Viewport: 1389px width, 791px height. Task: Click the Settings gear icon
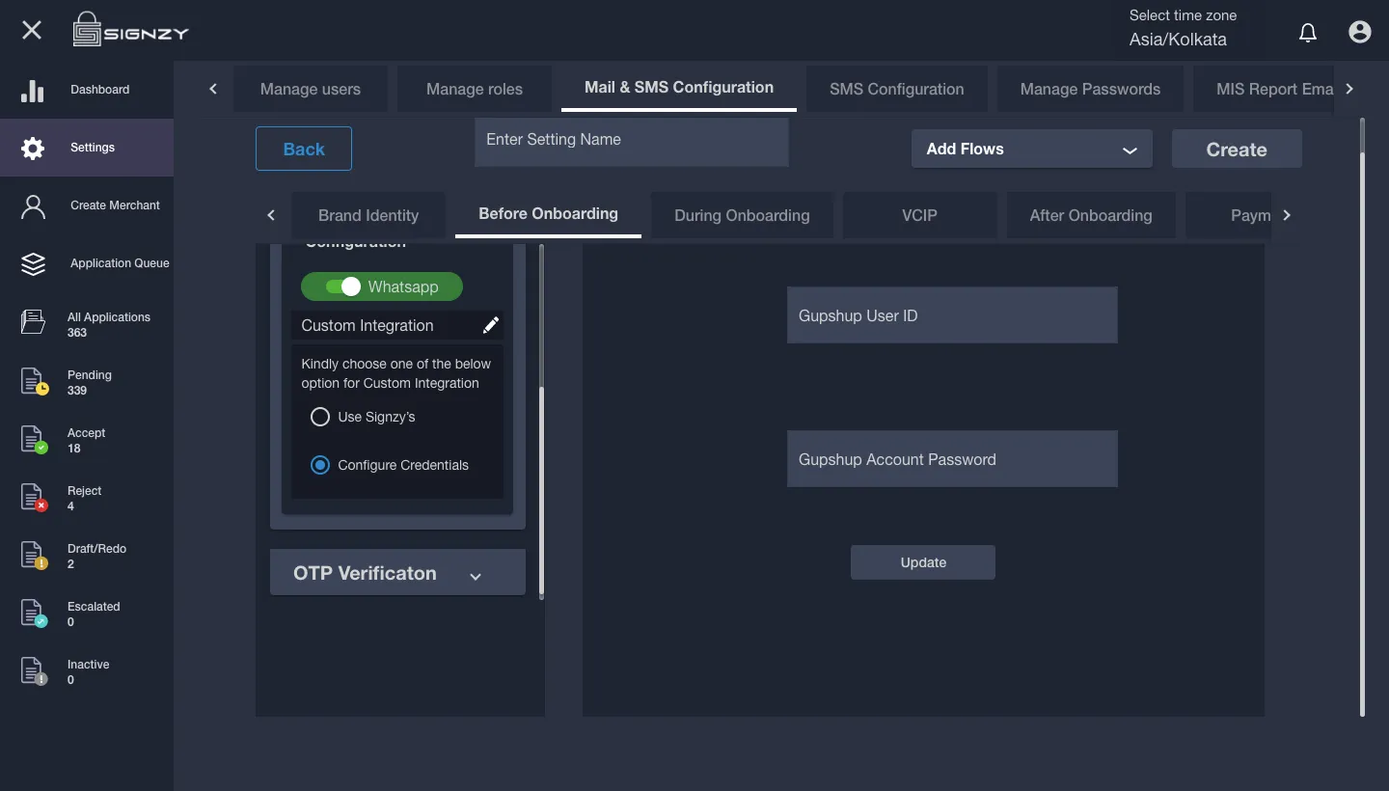[33, 148]
